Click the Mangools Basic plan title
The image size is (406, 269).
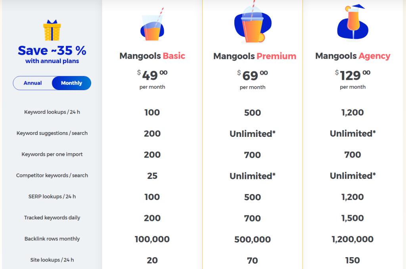[x=152, y=56]
